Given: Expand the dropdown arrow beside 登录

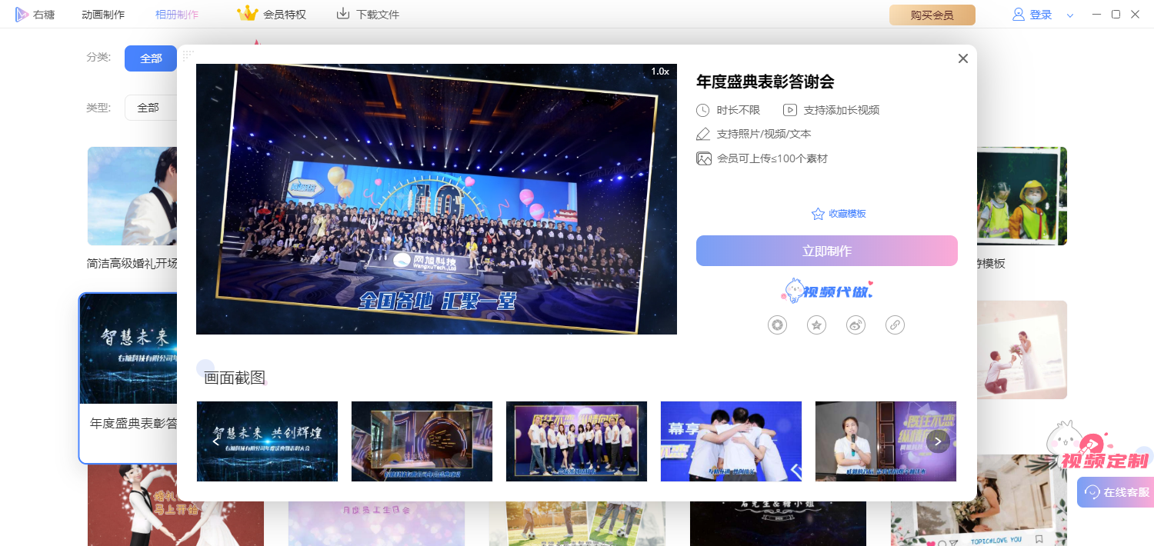Looking at the screenshot, I should 1070,15.
